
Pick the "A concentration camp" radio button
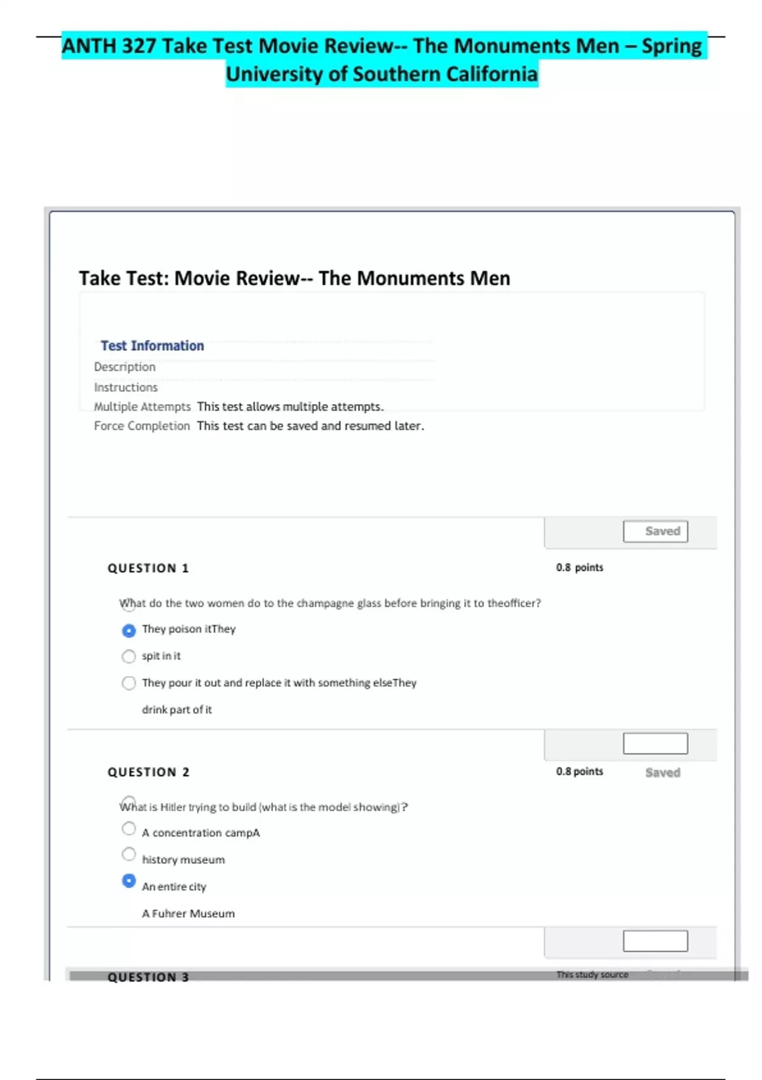pyautogui.click(x=128, y=828)
